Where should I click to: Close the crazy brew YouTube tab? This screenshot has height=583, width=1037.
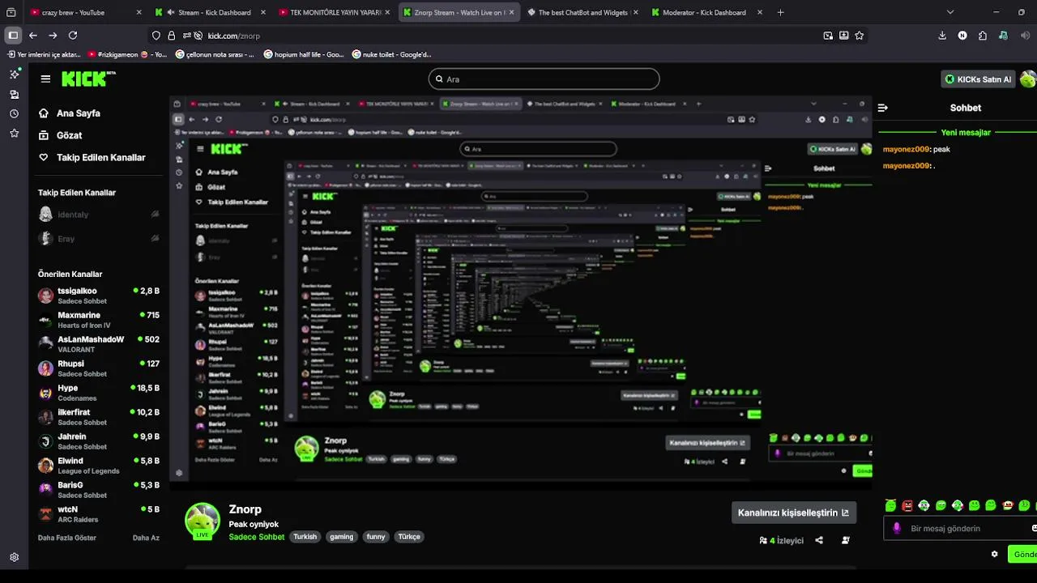click(x=139, y=12)
